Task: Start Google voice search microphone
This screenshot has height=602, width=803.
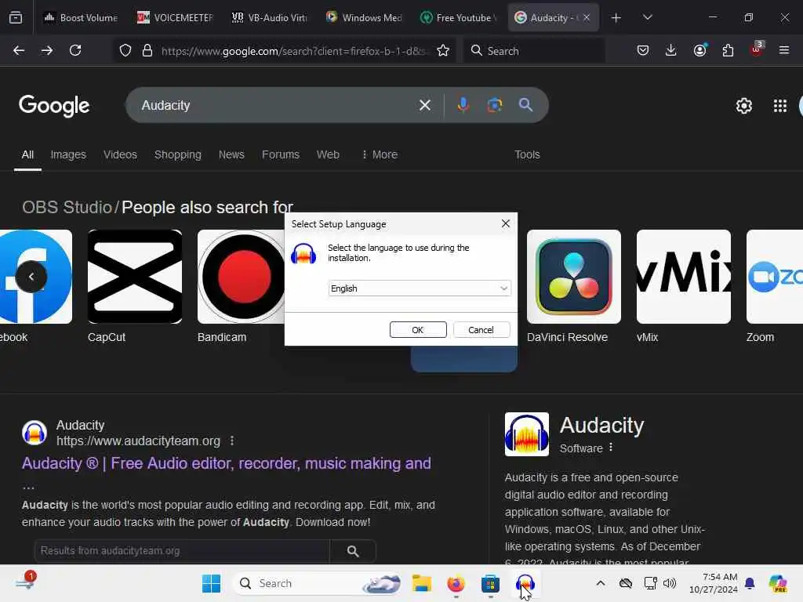Action: [463, 105]
